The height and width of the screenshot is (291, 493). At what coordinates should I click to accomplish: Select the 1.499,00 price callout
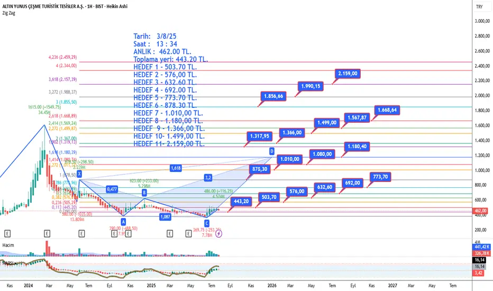[327, 123]
